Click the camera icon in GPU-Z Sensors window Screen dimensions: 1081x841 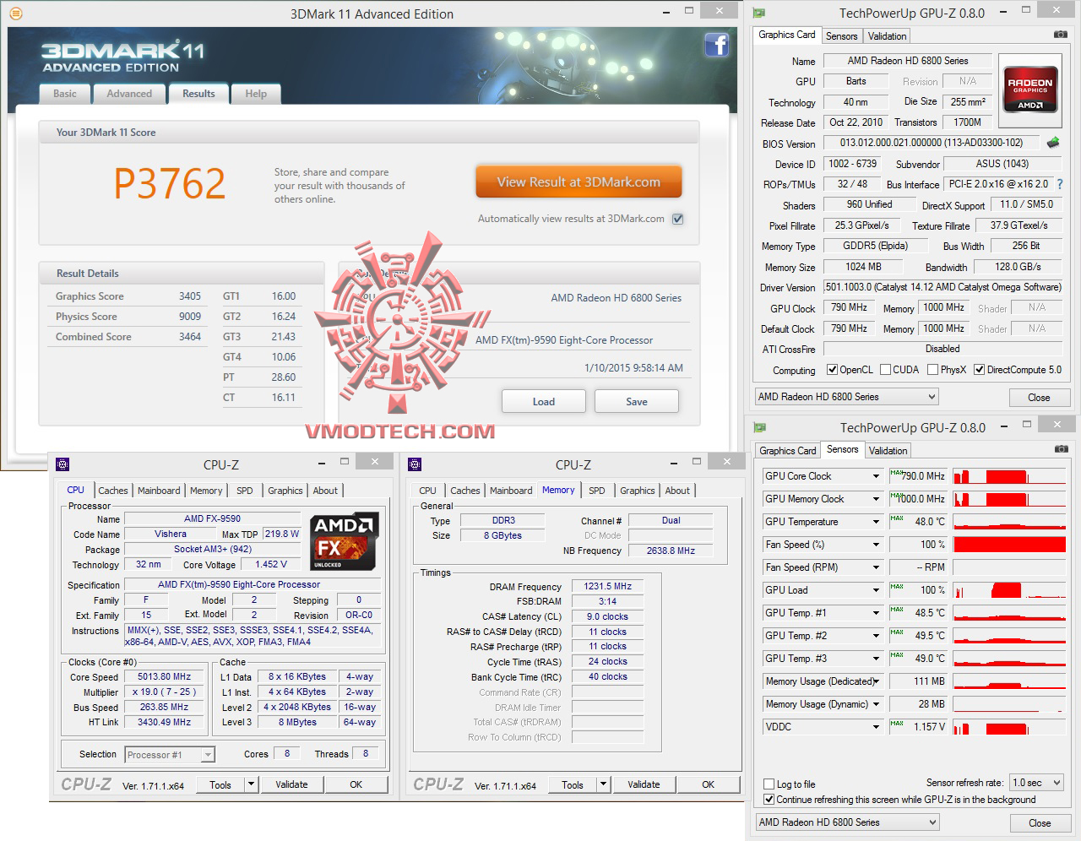pos(1060,449)
